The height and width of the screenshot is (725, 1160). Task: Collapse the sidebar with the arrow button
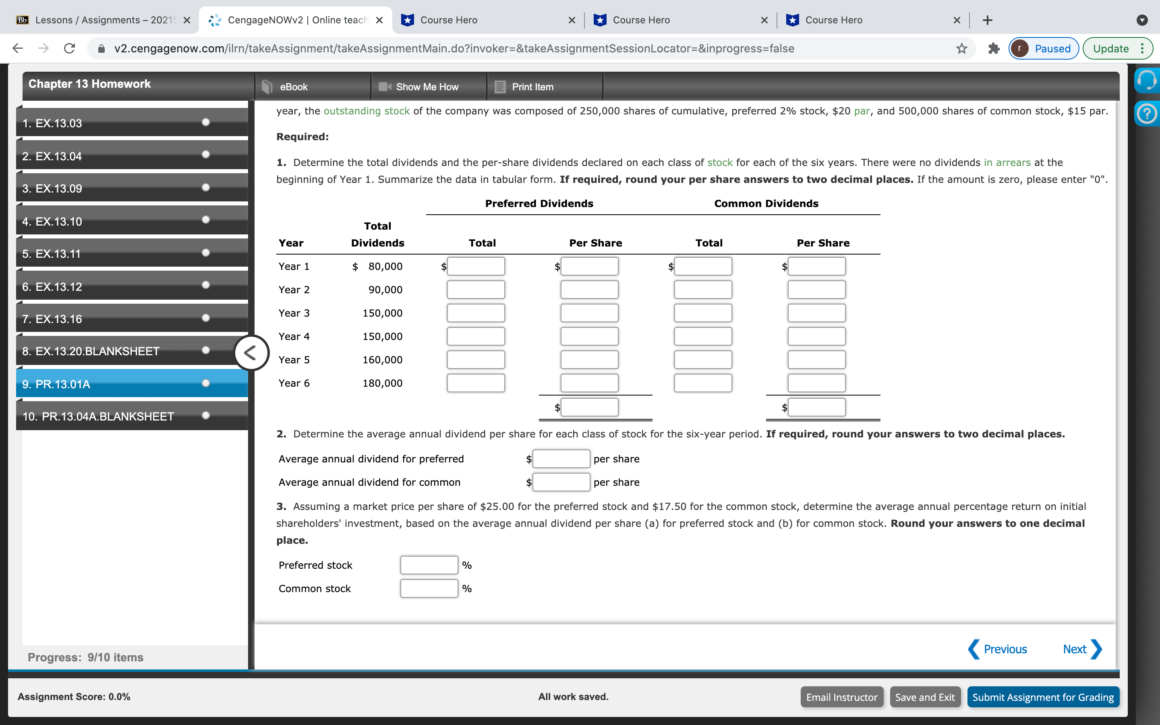click(251, 353)
